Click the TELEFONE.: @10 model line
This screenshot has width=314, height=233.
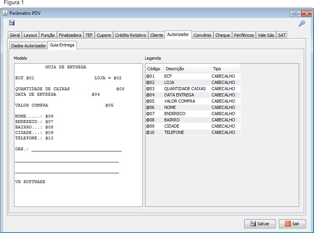point(34,138)
